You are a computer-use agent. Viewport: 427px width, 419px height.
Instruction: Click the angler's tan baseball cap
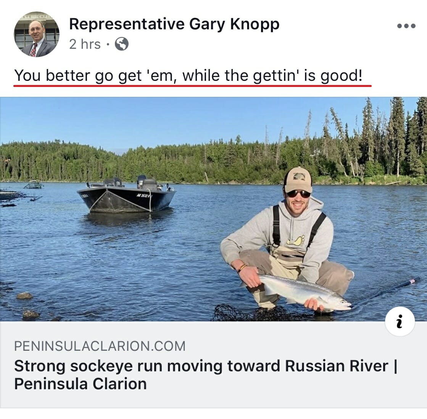click(x=298, y=180)
